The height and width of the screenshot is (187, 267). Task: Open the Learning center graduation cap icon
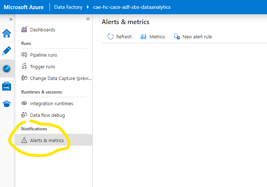pos(7,104)
